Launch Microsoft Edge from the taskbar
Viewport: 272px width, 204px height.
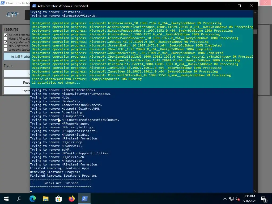(33, 199)
